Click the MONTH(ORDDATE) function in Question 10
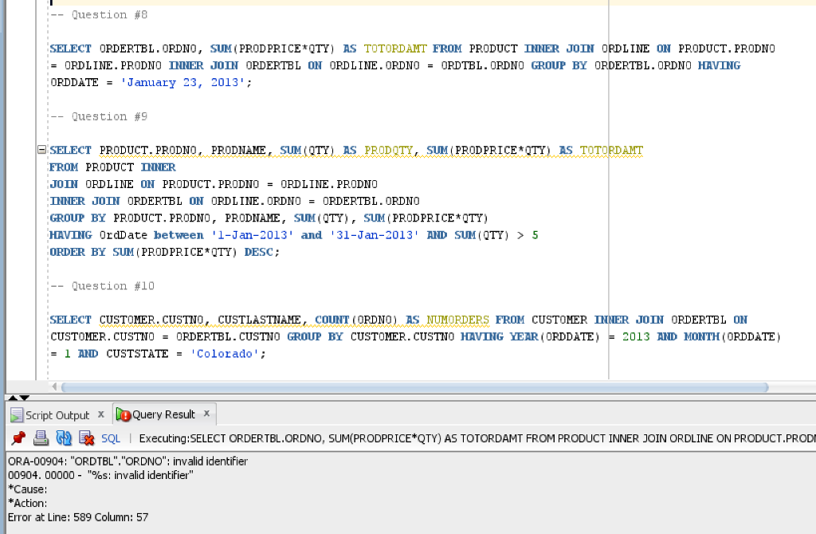Image resolution: width=816 pixels, height=534 pixels. 733,337
